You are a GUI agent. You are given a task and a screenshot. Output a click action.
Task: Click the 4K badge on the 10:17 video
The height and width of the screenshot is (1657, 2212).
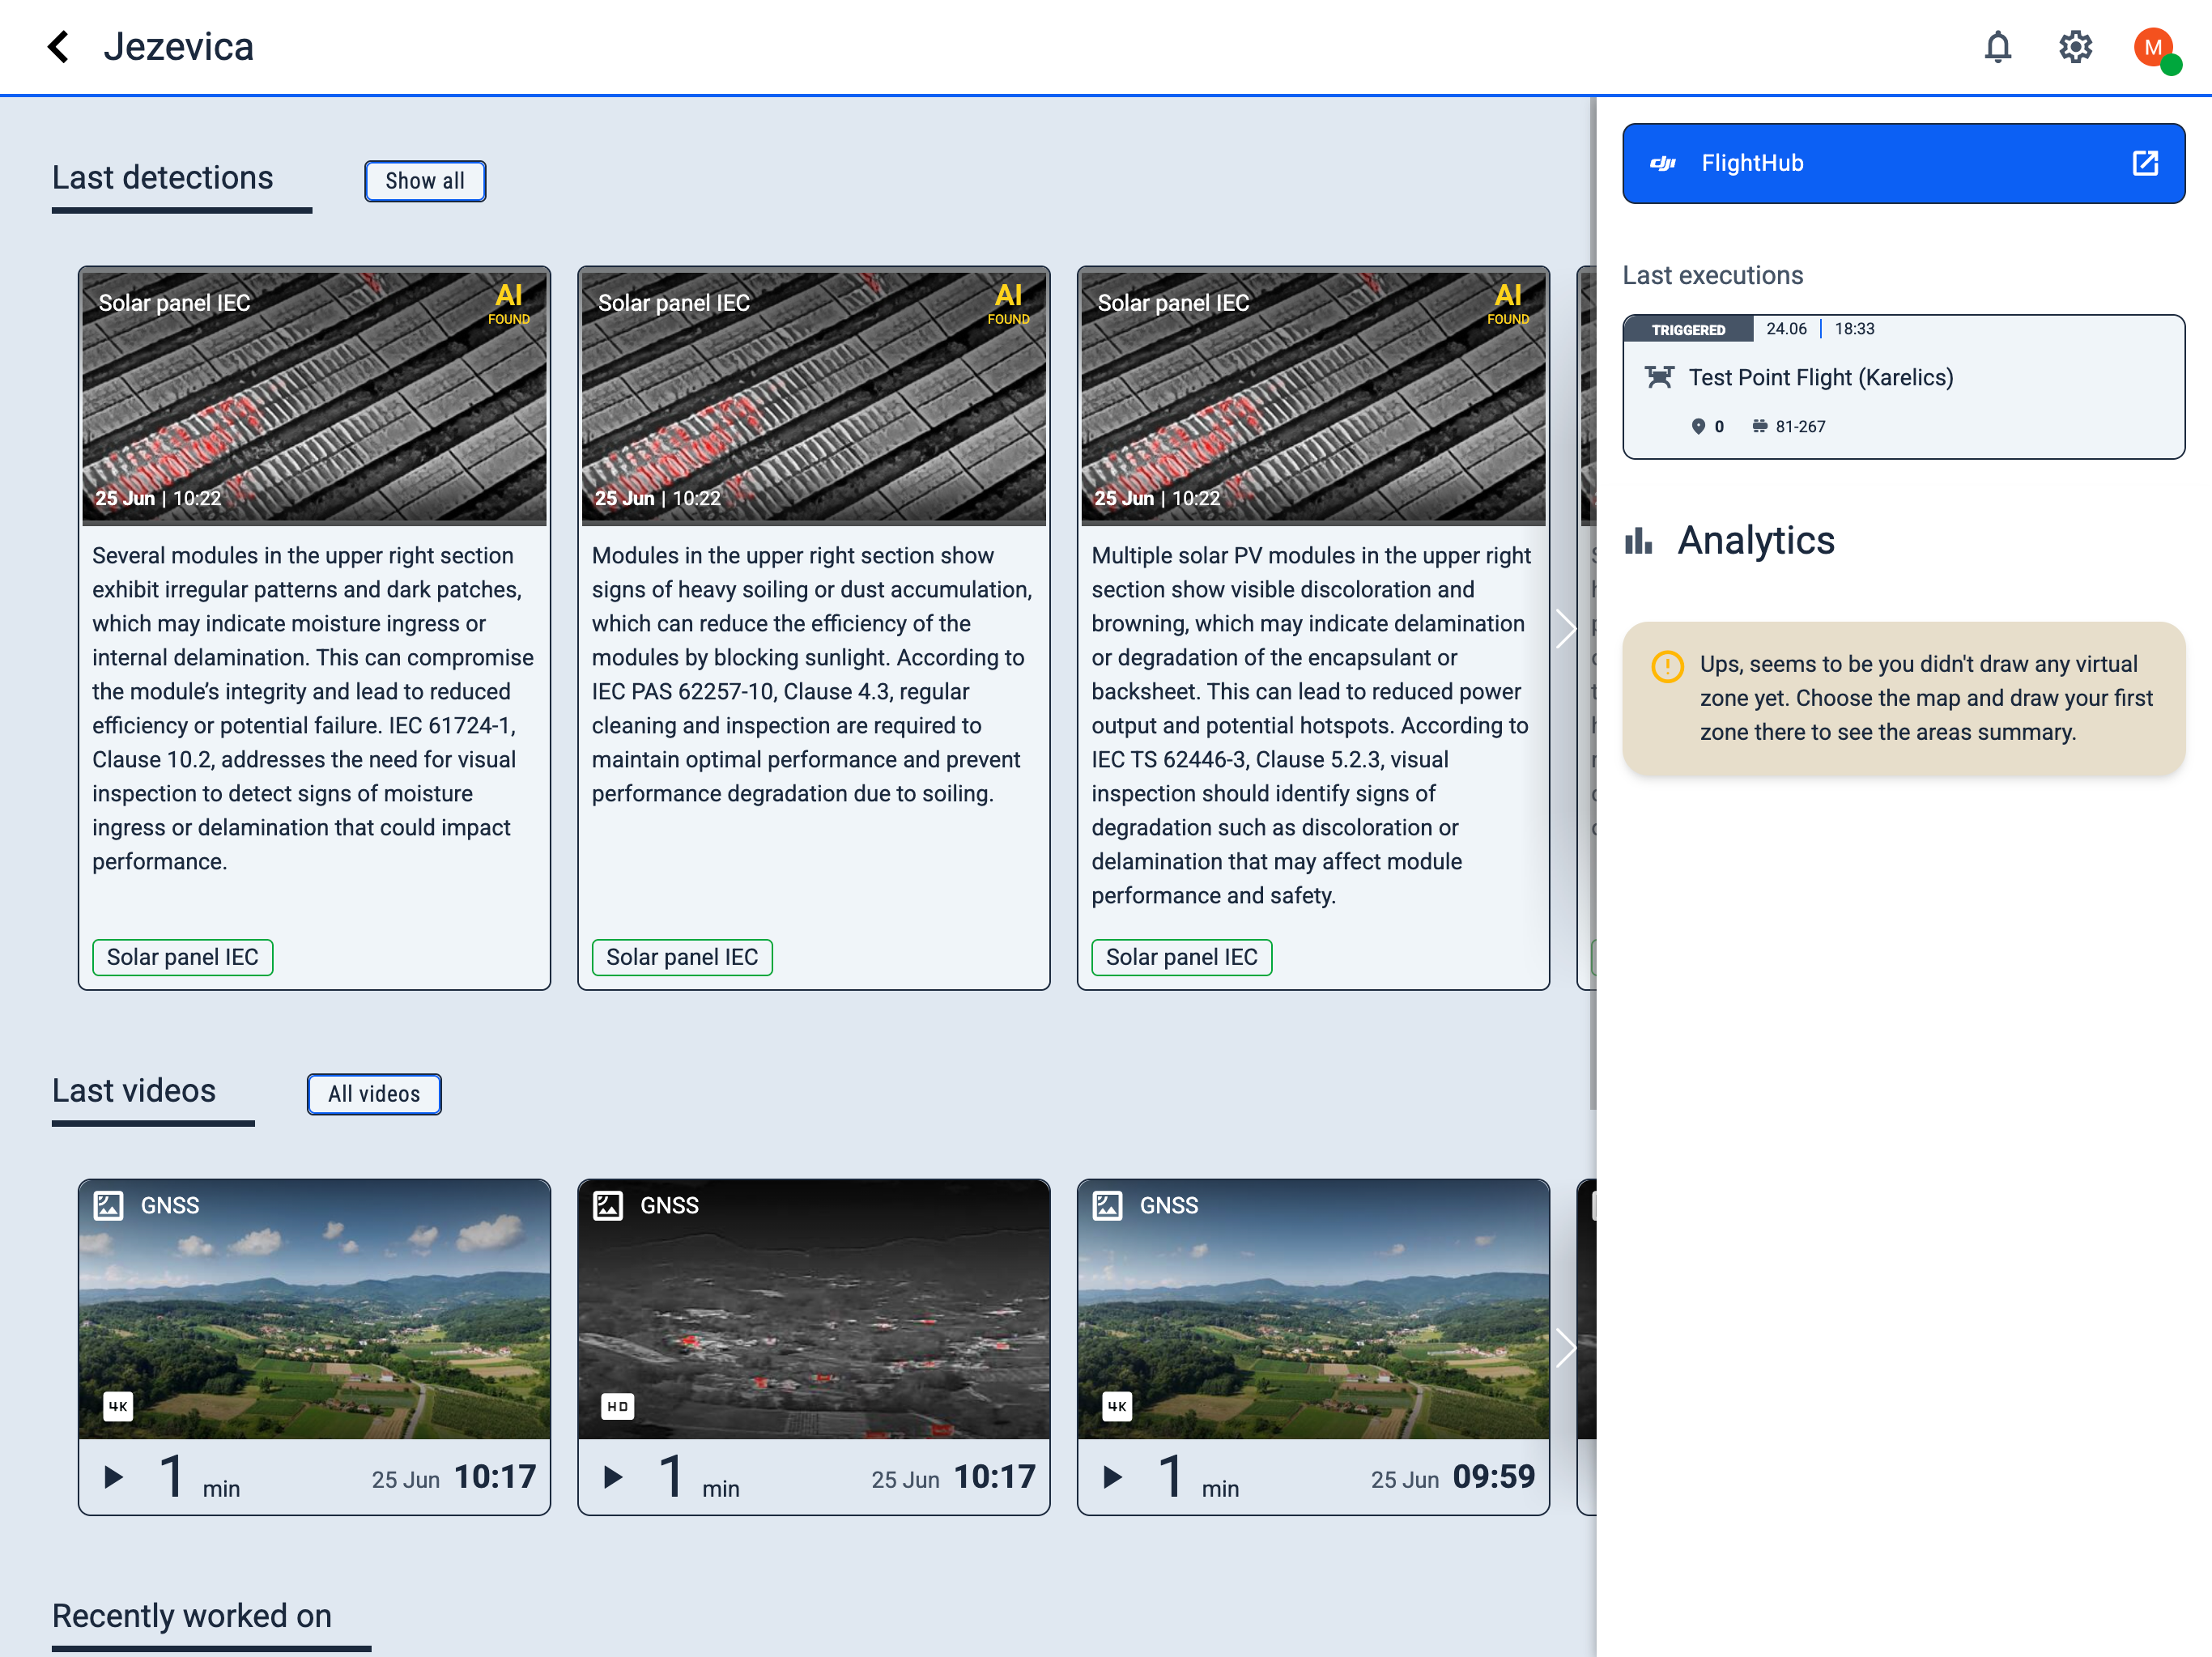pos(118,1406)
